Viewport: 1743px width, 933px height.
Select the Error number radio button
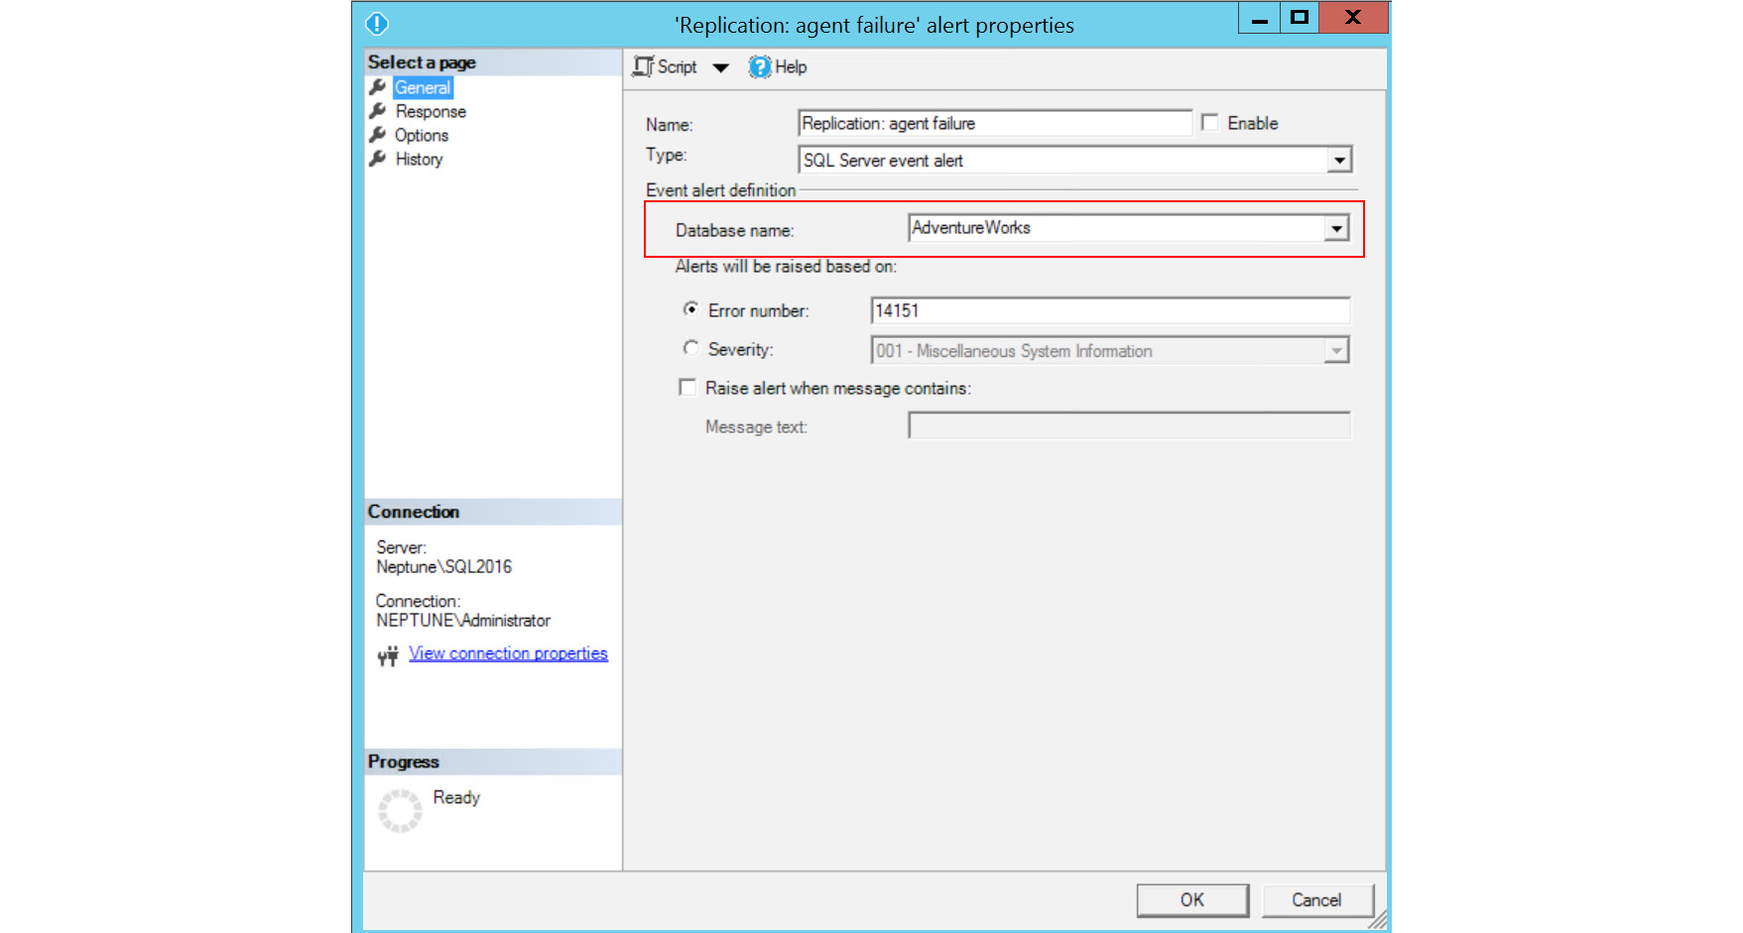(690, 309)
